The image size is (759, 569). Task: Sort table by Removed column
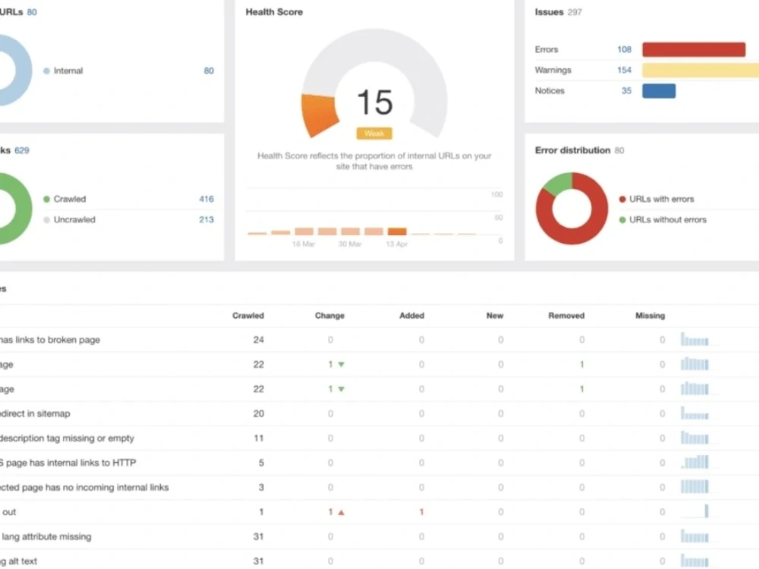click(x=566, y=316)
